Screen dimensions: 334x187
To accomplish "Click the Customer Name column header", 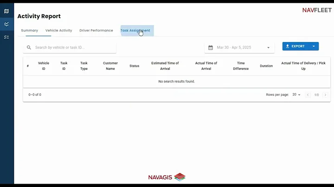I will tap(110, 66).
